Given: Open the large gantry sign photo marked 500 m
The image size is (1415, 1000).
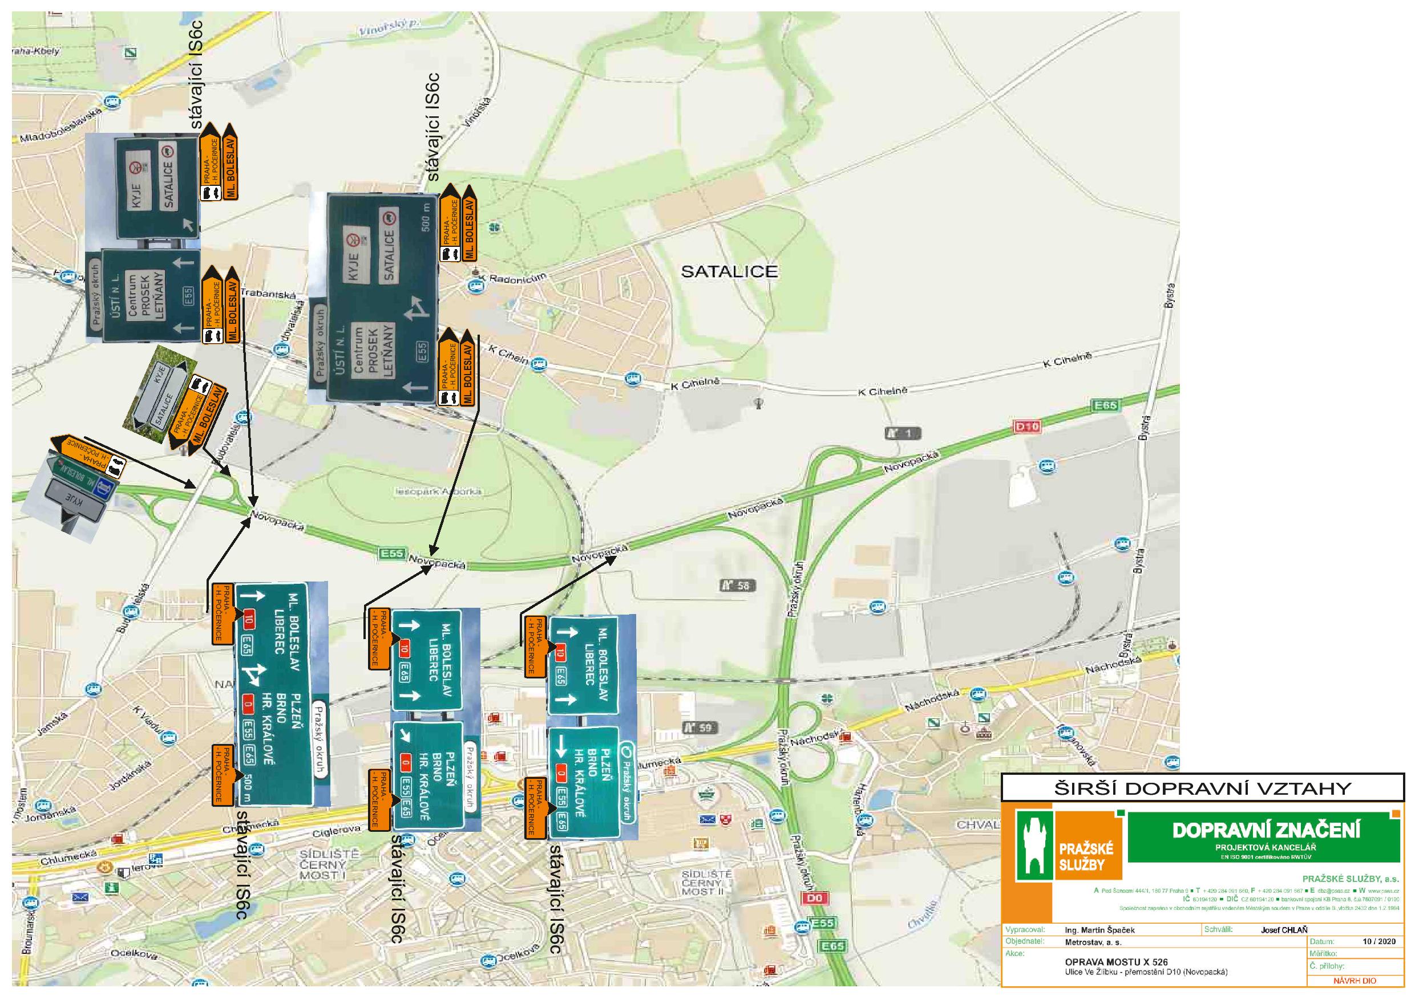Looking at the screenshot, I should tap(374, 298).
